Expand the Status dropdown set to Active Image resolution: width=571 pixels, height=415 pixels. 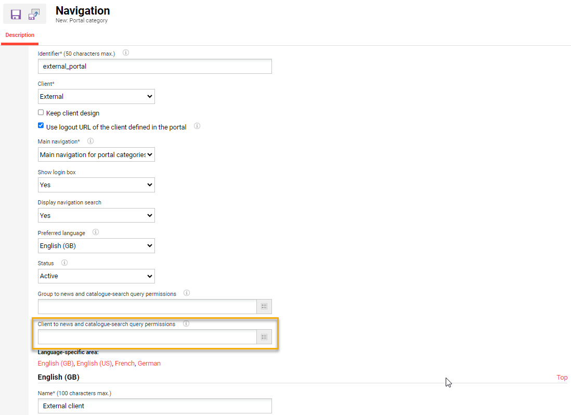pos(96,276)
